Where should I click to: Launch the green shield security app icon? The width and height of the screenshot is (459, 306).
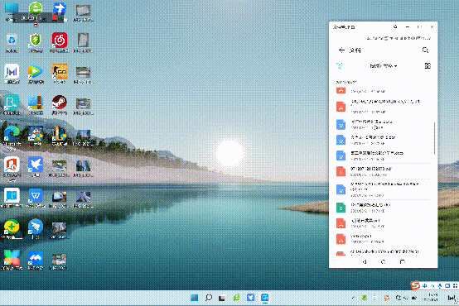click(36, 43)
